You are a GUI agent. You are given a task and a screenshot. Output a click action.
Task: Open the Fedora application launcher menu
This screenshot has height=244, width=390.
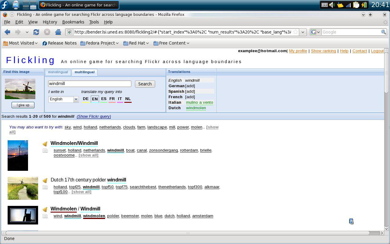(x=5, y=5)
